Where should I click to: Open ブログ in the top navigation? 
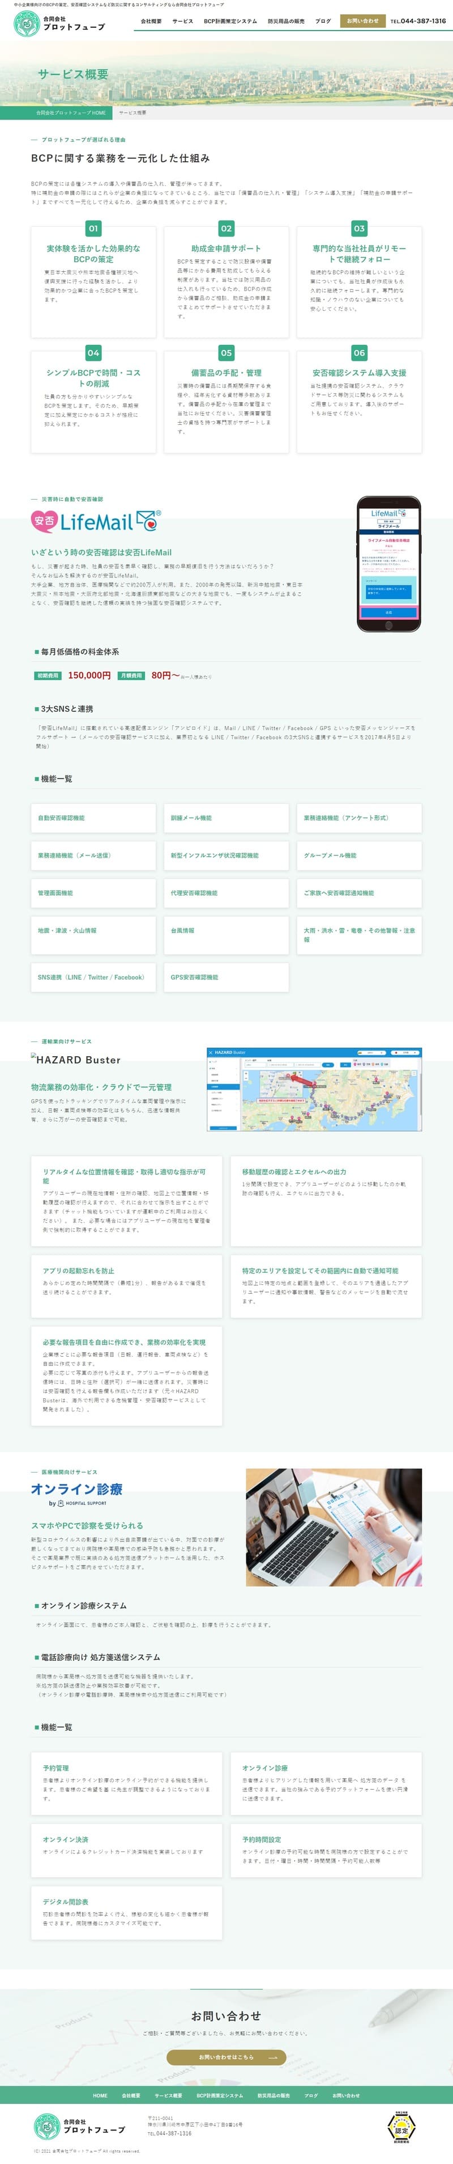[323, 21]
